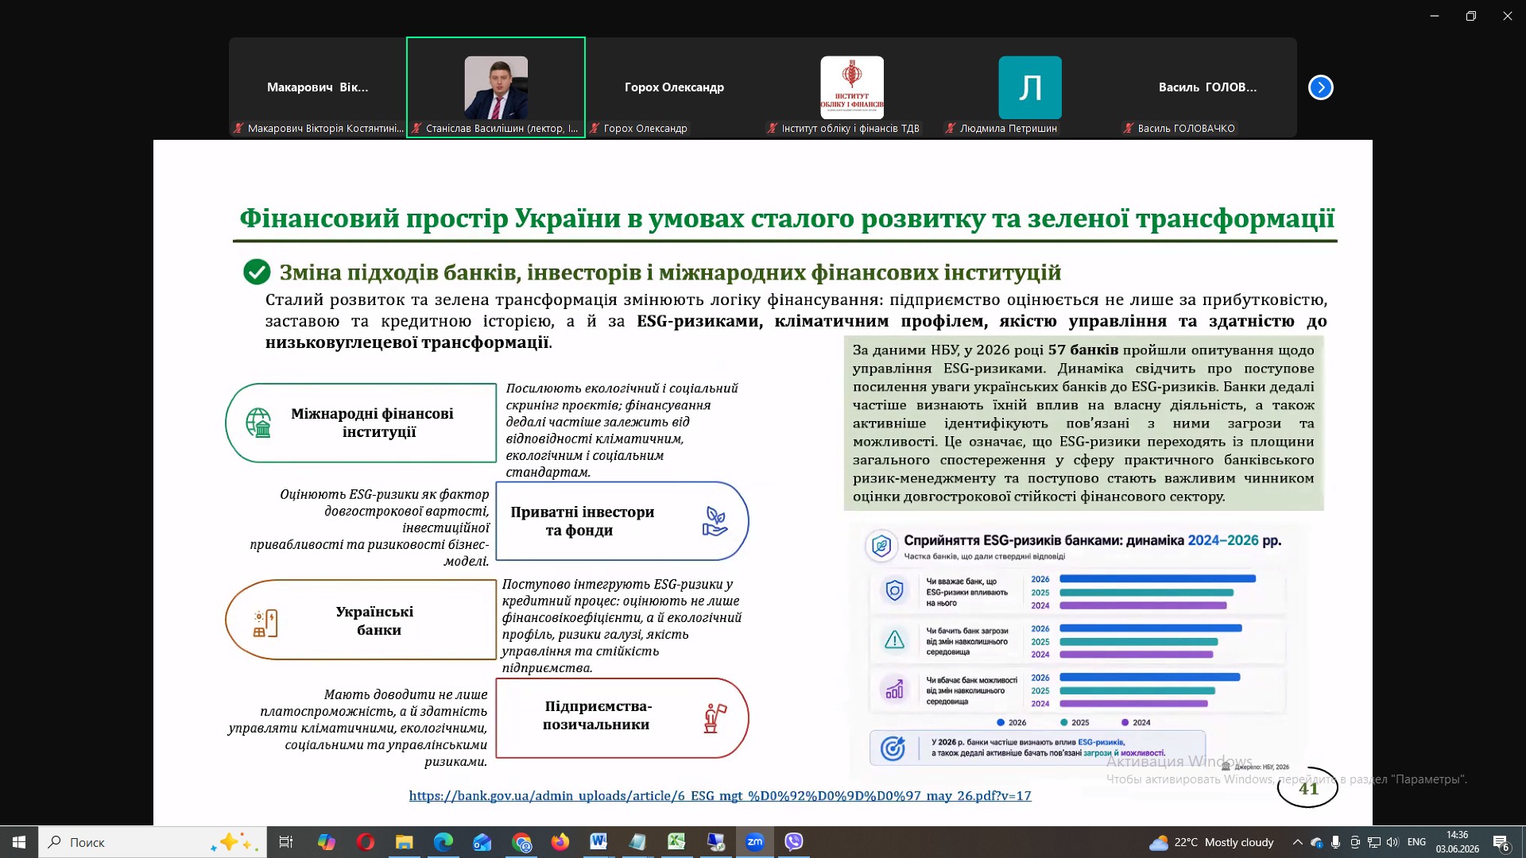The height and width of the screenshot is (858, 1526).
Task: Click the Українські банки box
Action: [x=362, y=620]
